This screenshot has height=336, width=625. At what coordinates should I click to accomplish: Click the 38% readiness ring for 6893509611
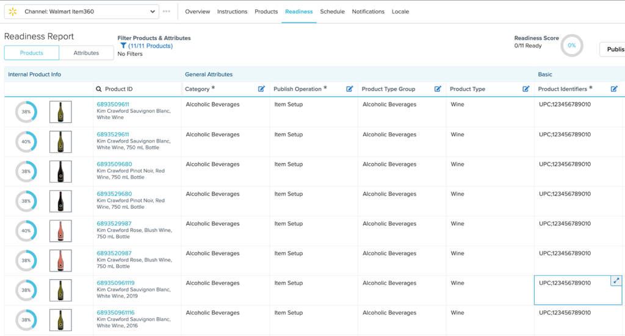(26, 112)
